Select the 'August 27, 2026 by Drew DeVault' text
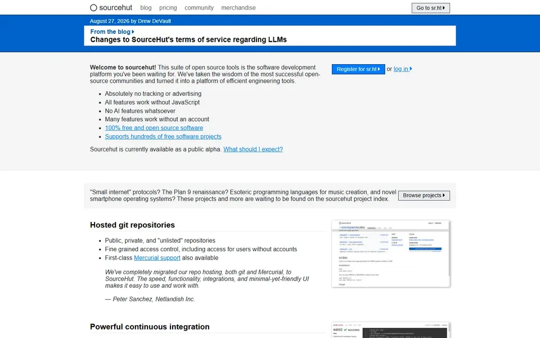The width and height of the screenshot is (540, 338). pyautogui.click(x=130, y=21)
